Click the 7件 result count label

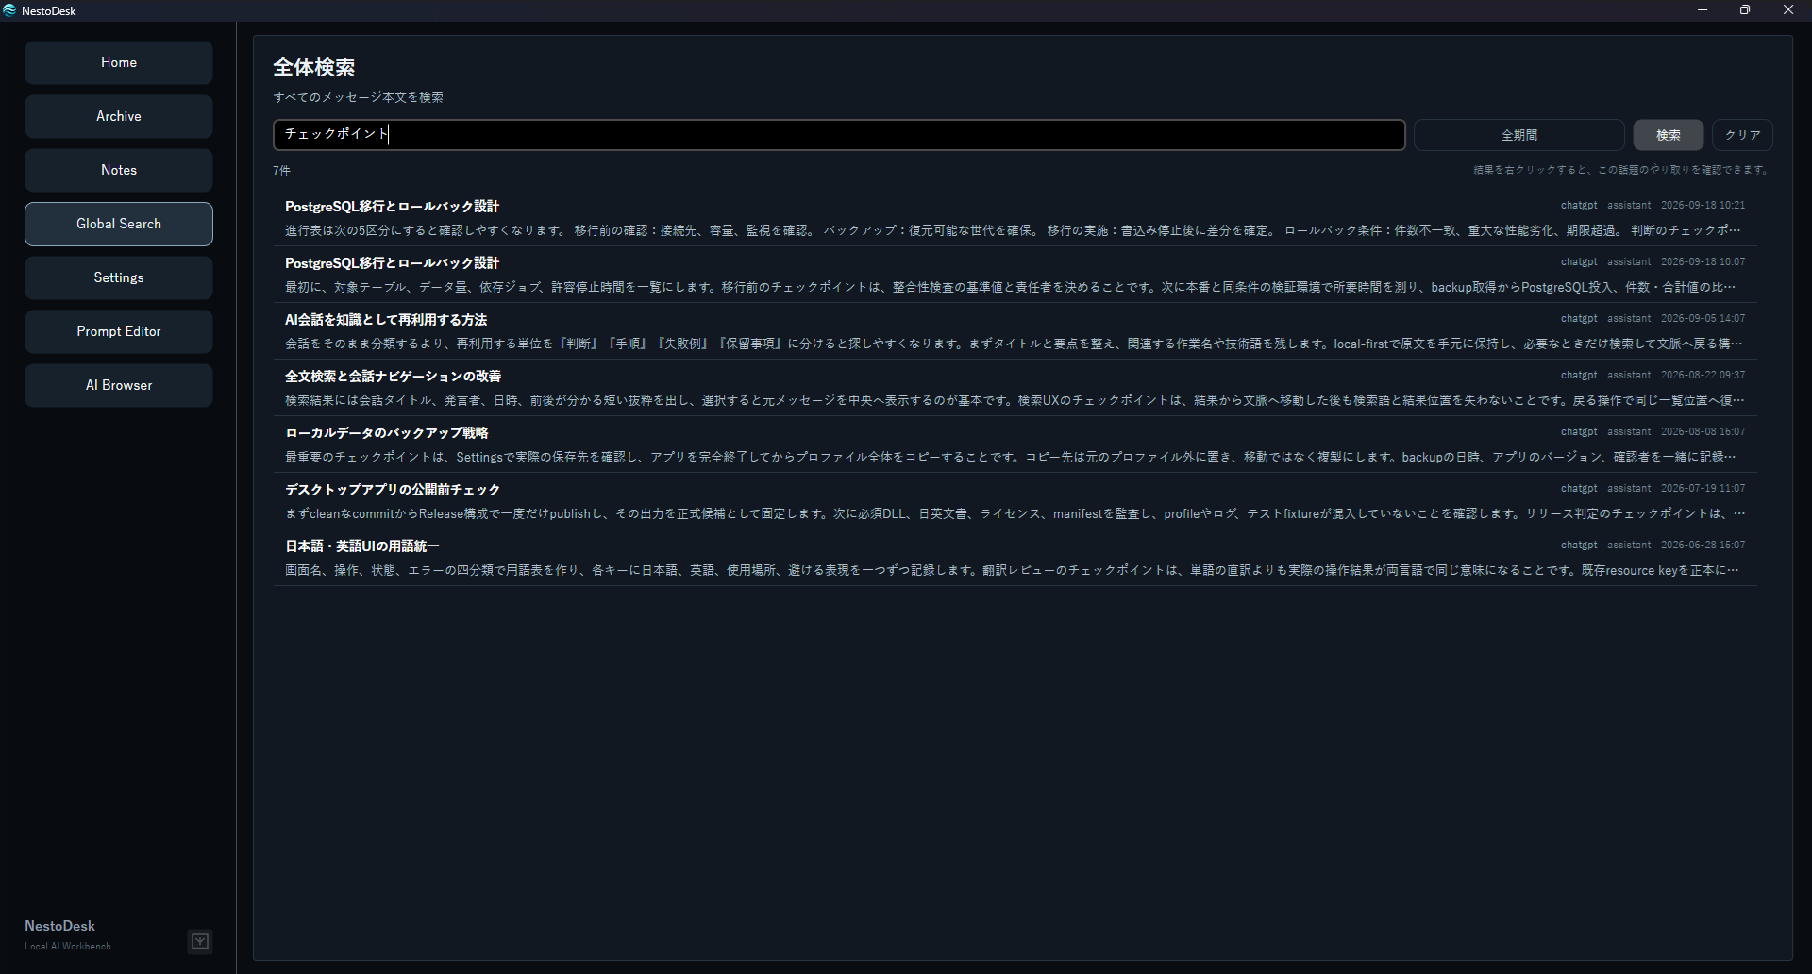tap(281, 171)
